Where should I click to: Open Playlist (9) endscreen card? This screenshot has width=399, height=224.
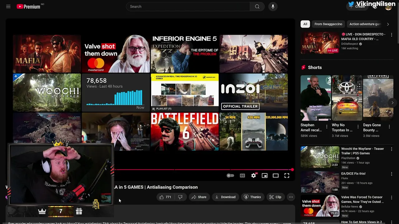[185, 92]
